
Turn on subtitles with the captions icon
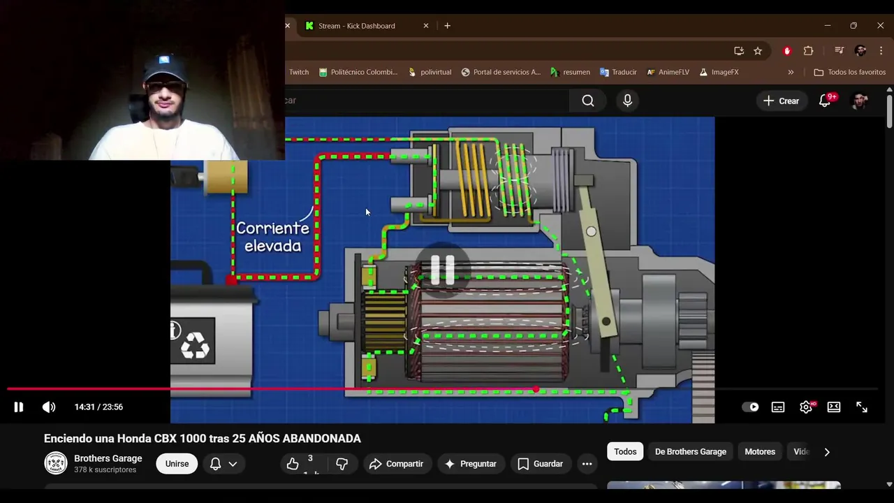tap(778, 407)
